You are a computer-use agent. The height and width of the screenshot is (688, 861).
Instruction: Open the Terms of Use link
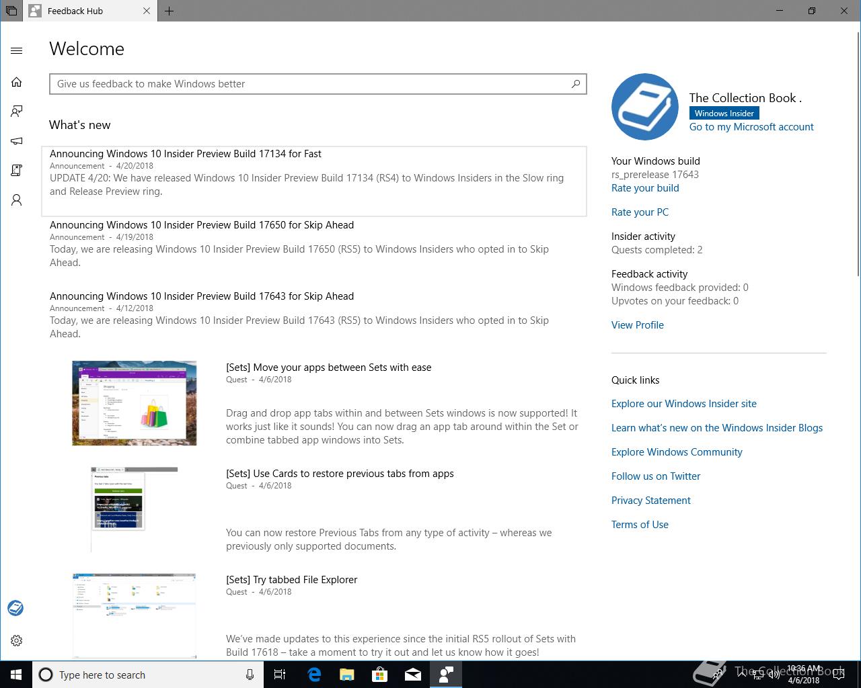(640, 525)
